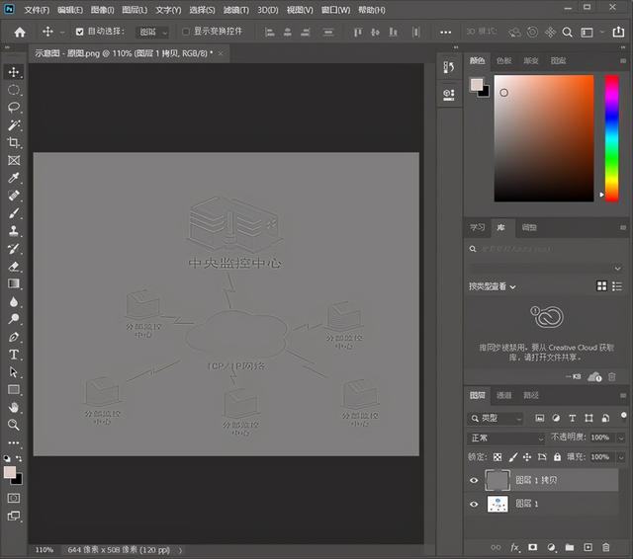This screenshot has width=633, height=559.
Task: Select the Hand tool
Action: click(14, 408)
